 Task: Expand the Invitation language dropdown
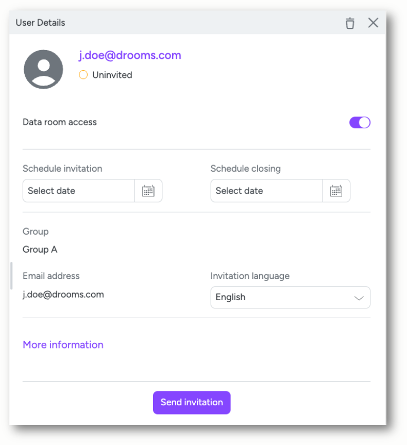290,298
